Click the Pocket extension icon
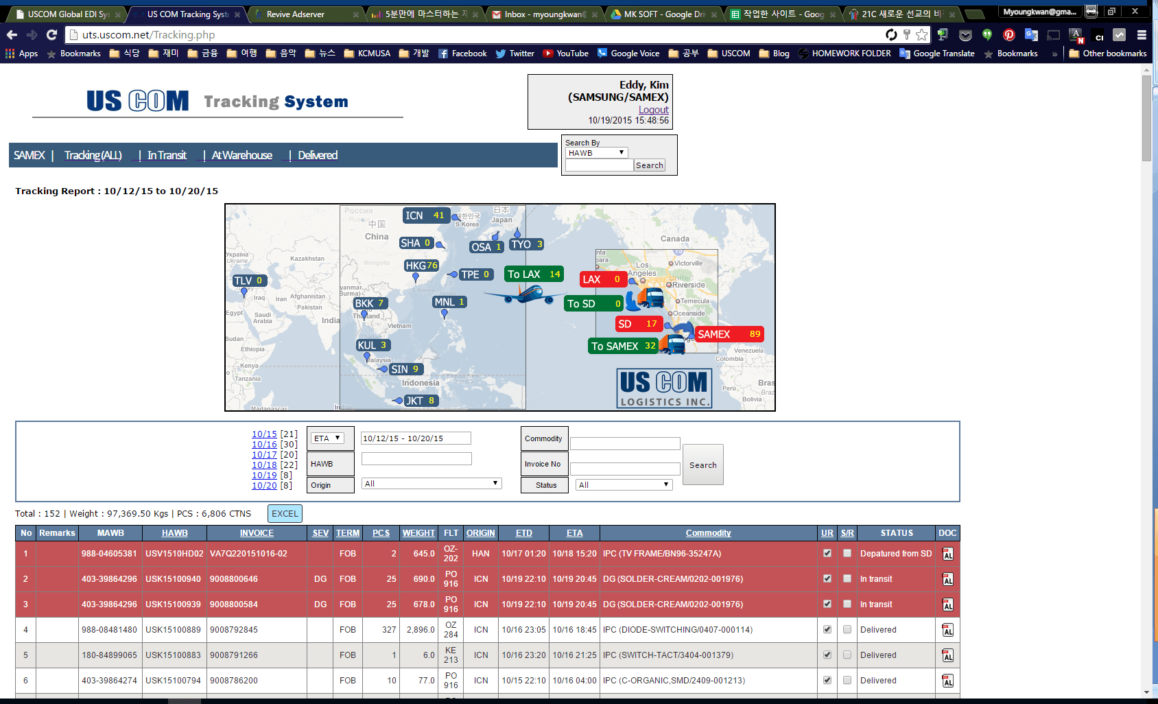Viewport: 1158px width, 704px height. pos(965,34)
